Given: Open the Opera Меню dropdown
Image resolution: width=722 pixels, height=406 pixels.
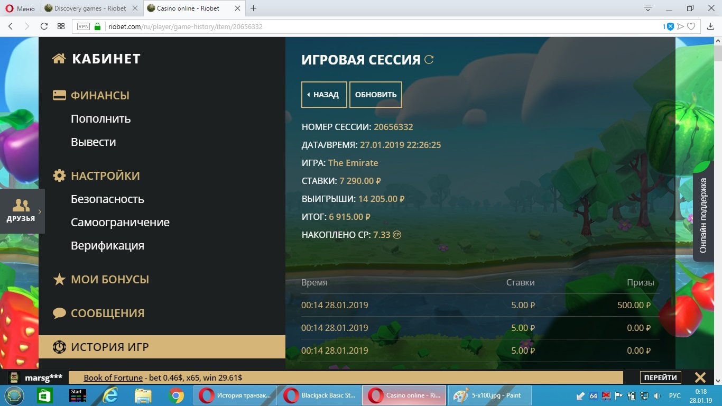Looking at the screenshot, I should point(20,8).
